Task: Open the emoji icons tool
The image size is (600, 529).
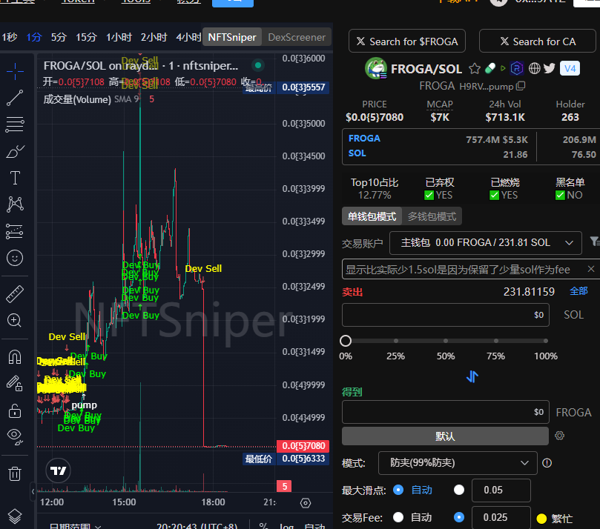Action: 15,258
